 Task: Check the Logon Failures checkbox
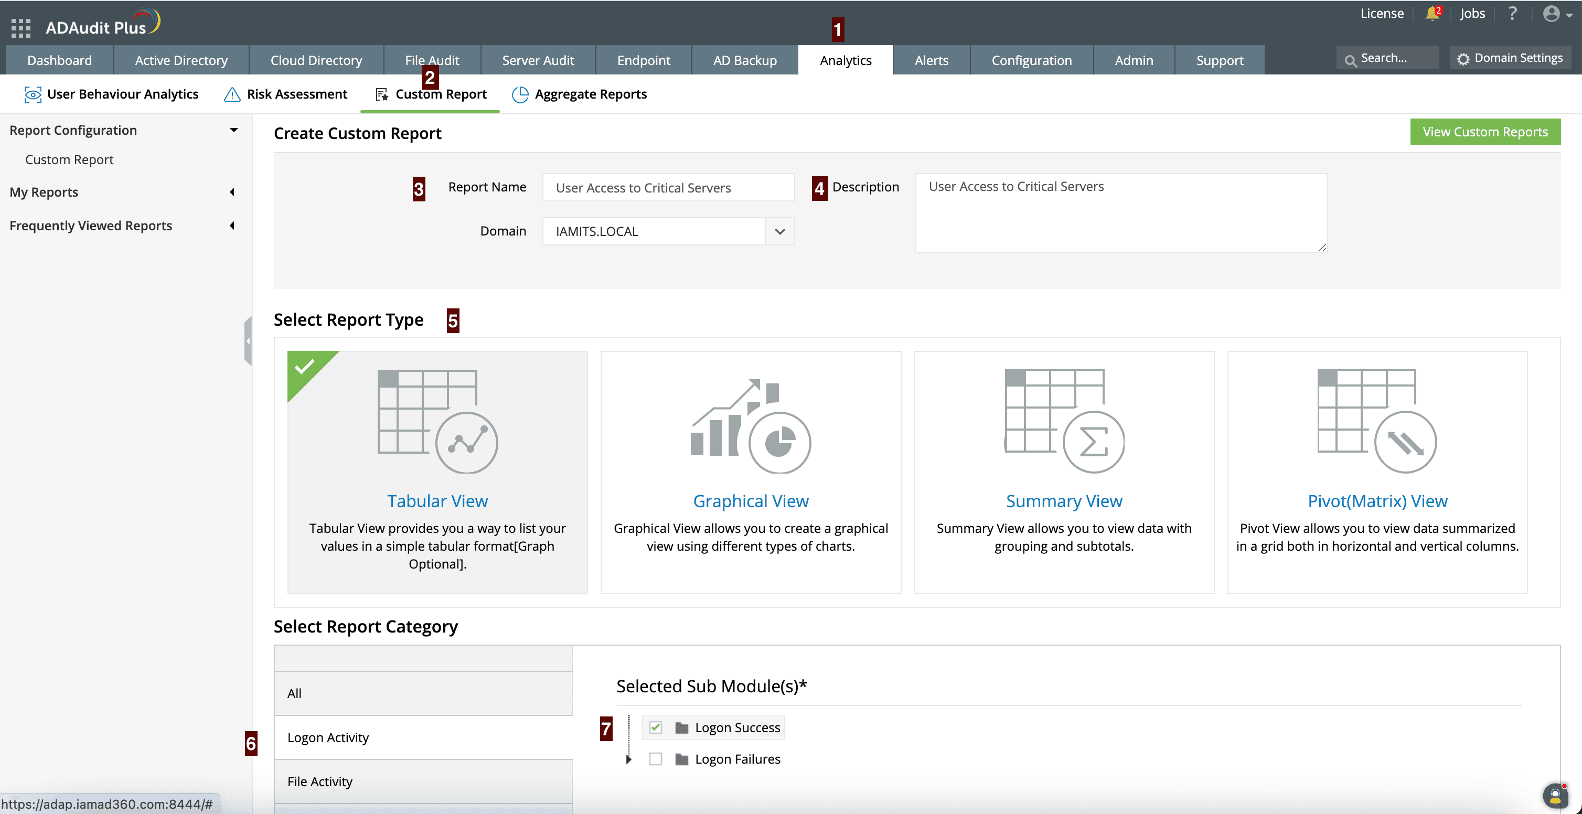(655, 759)
